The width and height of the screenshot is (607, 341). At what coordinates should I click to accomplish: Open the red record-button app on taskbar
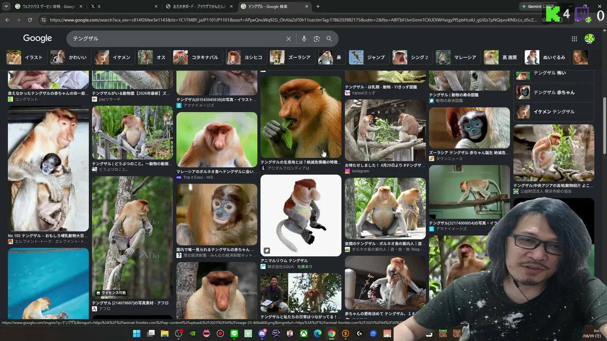pos(220,333)
